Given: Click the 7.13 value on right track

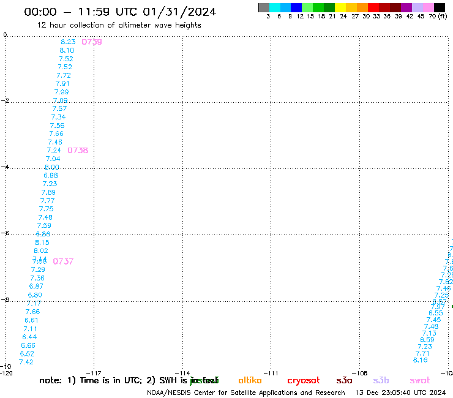Looking at the screenshot, I should [x=429, y=333].
